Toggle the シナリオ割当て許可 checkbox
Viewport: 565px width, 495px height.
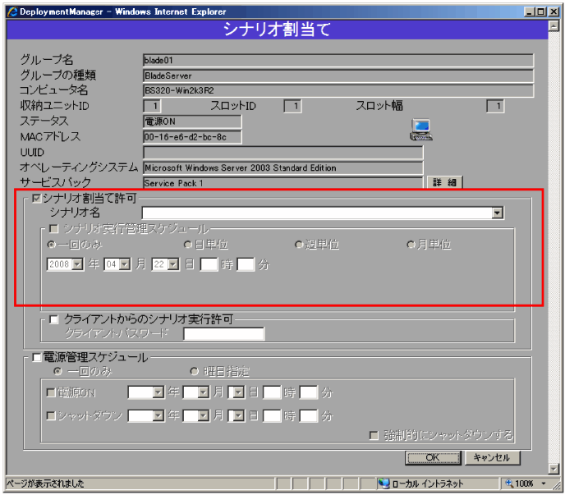coord(36,198)
